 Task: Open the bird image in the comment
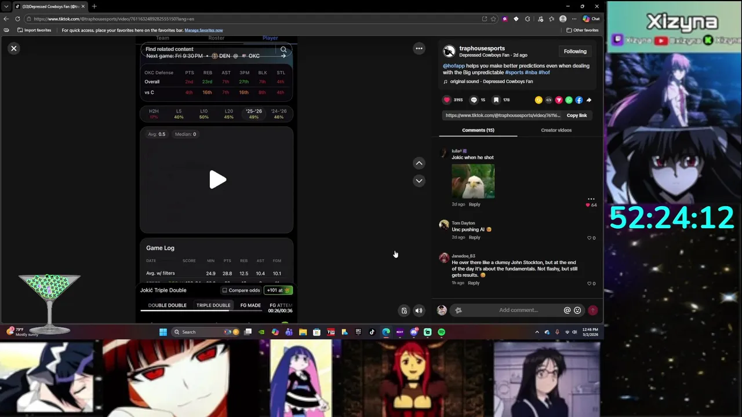pyautogui.click(x=473, y=181)
